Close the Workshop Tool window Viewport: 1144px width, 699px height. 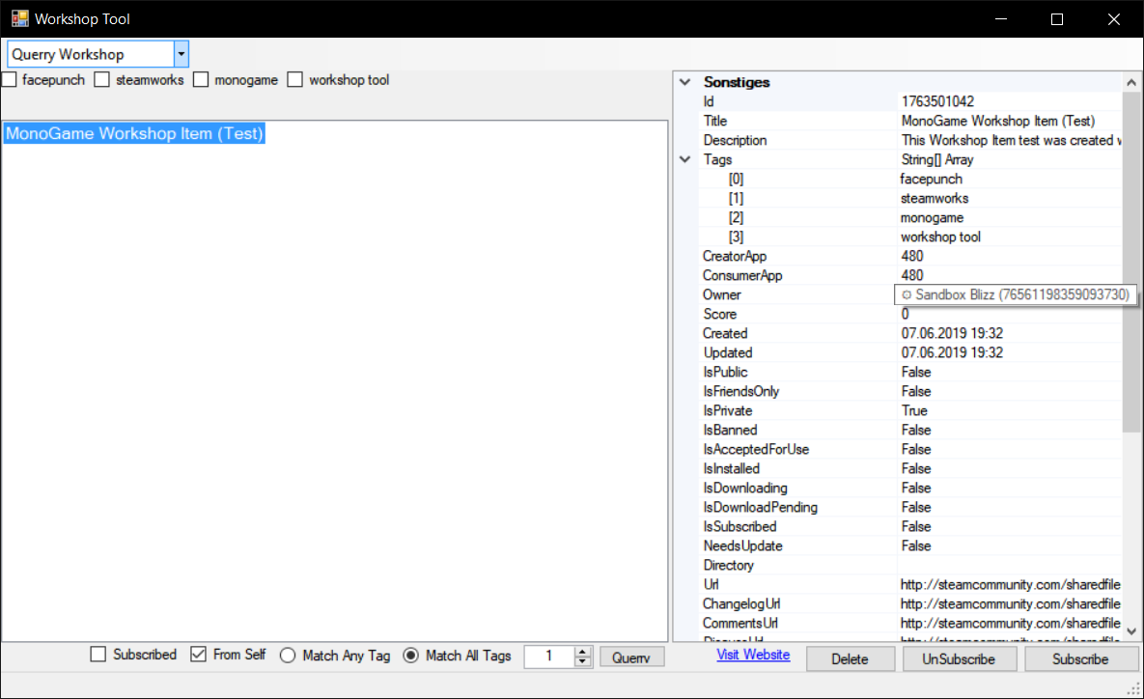[x=1113, y=19]
